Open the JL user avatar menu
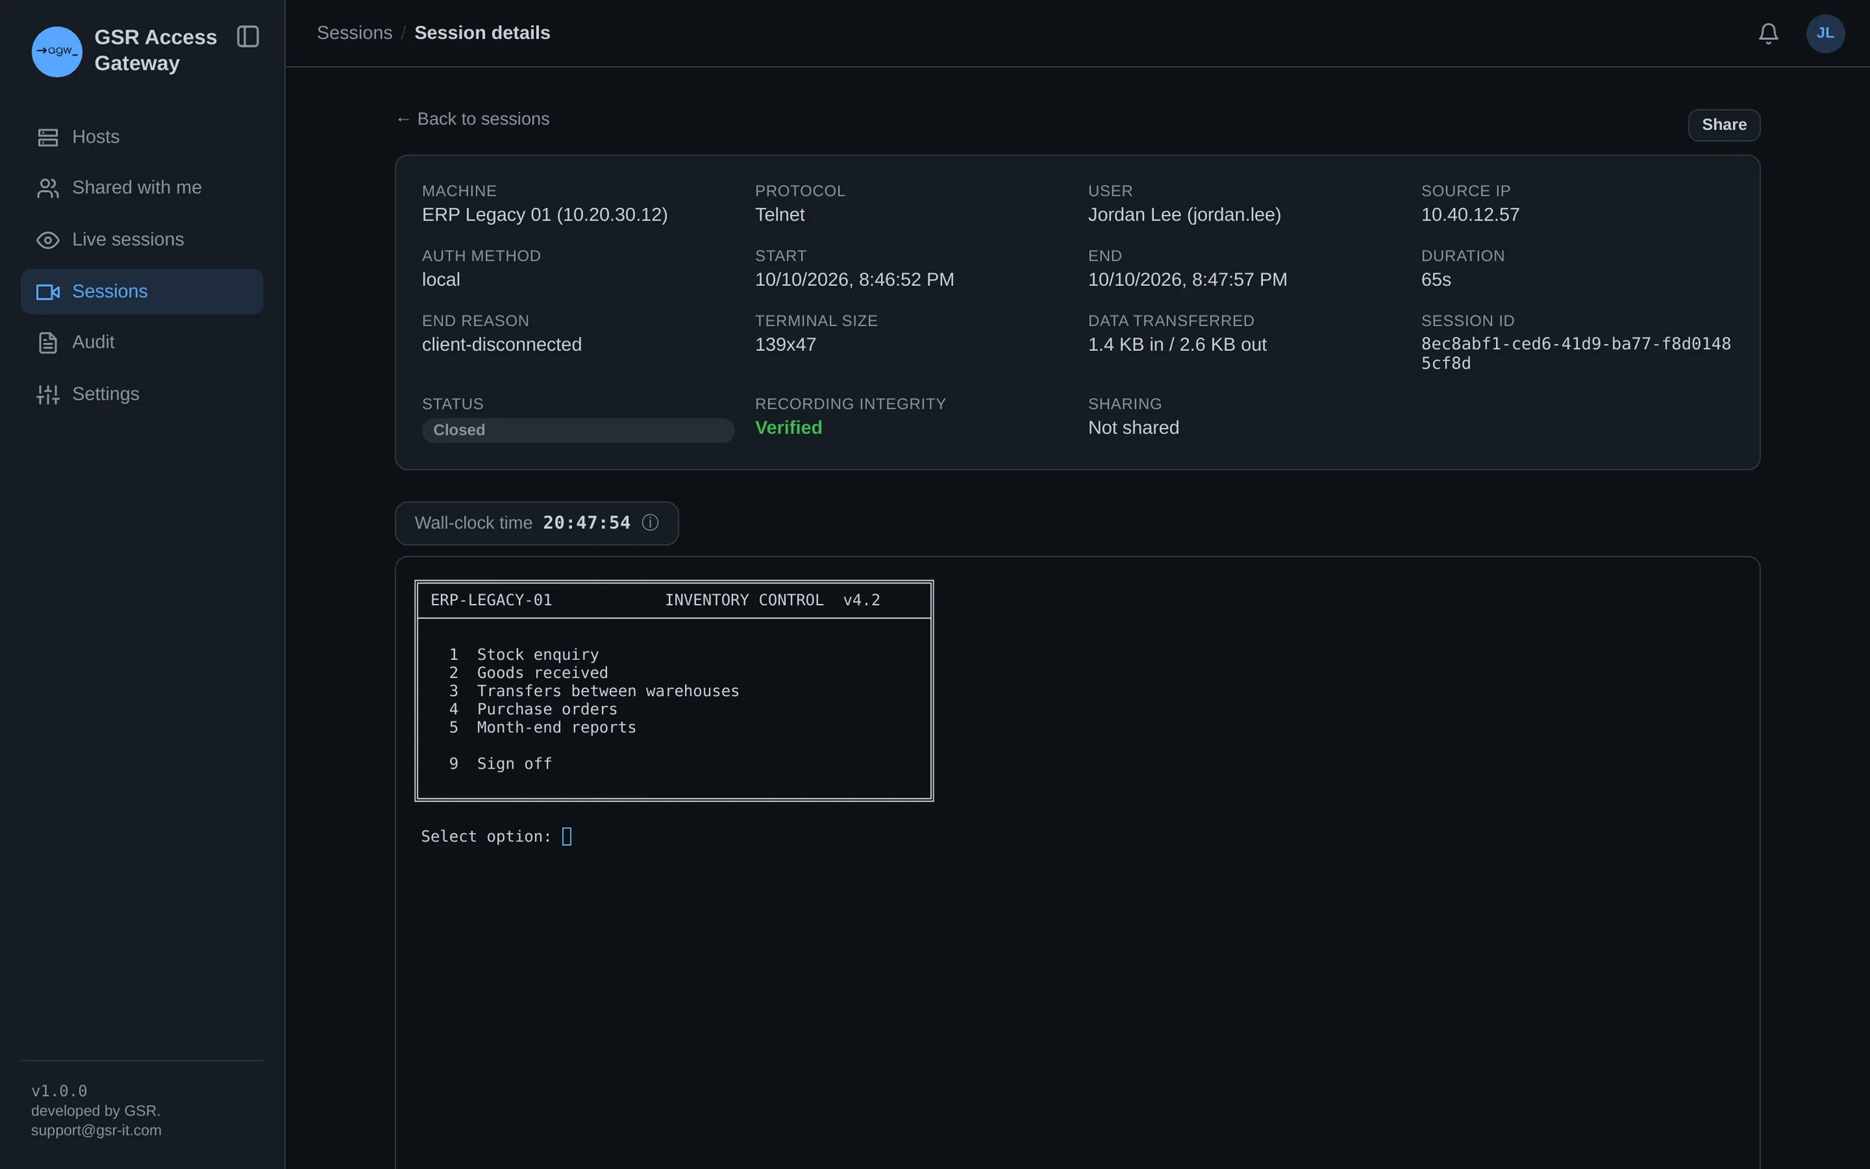This screenshot has width=1870, height=1169. (1825, 34)
